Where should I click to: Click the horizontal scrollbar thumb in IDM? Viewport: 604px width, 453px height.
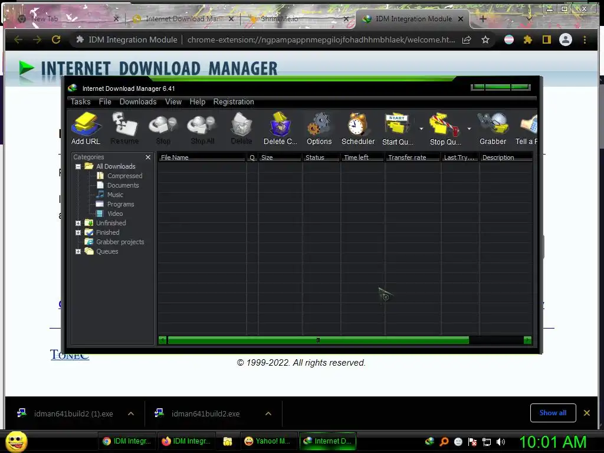[x=318, y=340]
